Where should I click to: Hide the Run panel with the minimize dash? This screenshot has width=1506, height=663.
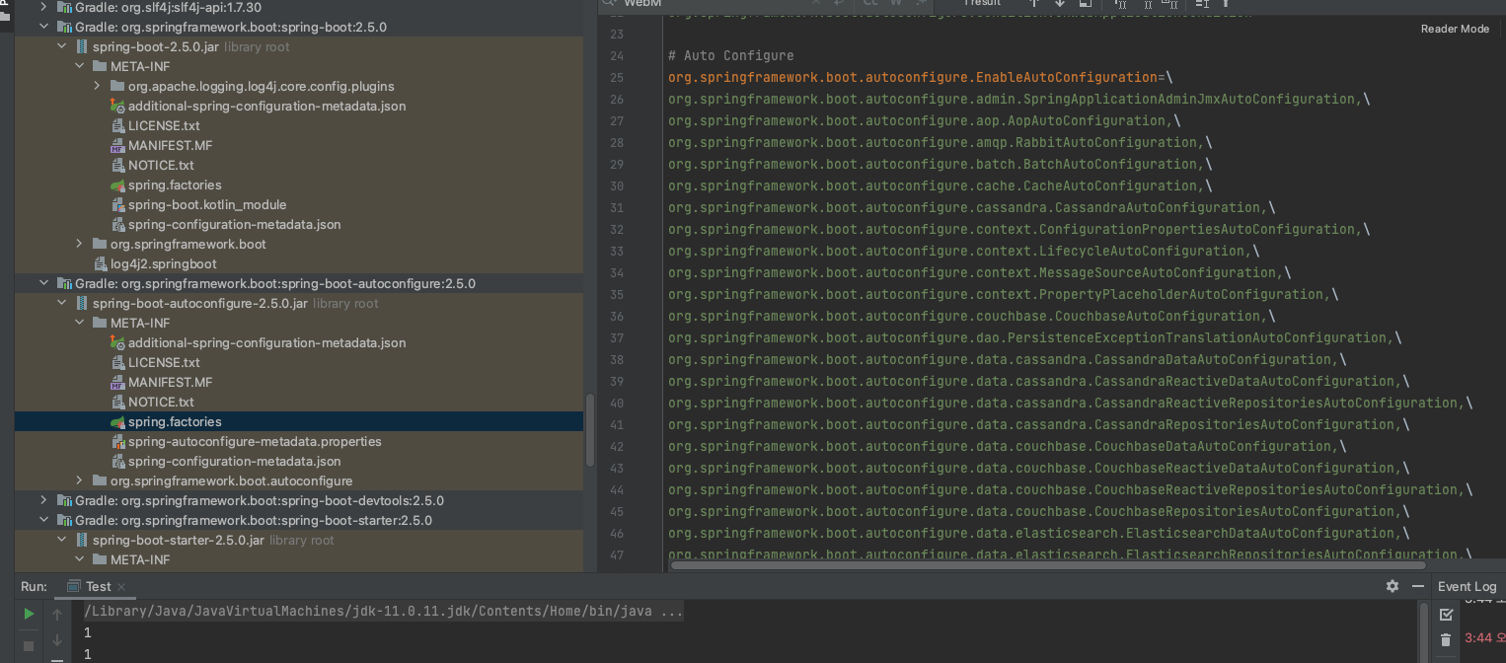[x=1417, y=586]
